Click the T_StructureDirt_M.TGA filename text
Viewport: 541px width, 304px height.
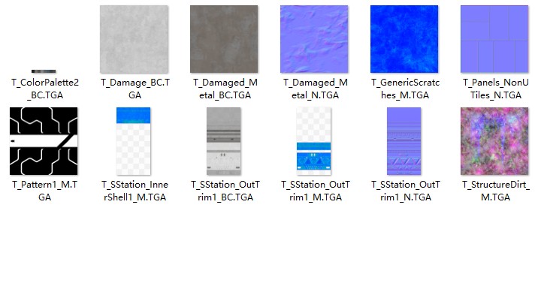click(x=494, y=191)
